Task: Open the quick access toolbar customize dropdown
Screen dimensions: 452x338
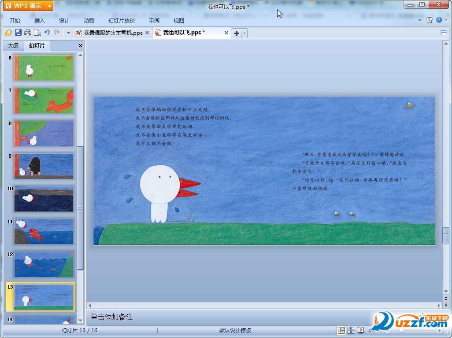Action: tap(68, 33)
